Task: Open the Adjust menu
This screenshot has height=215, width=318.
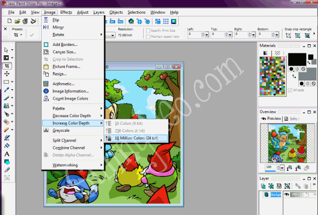Action: [83, 13]
